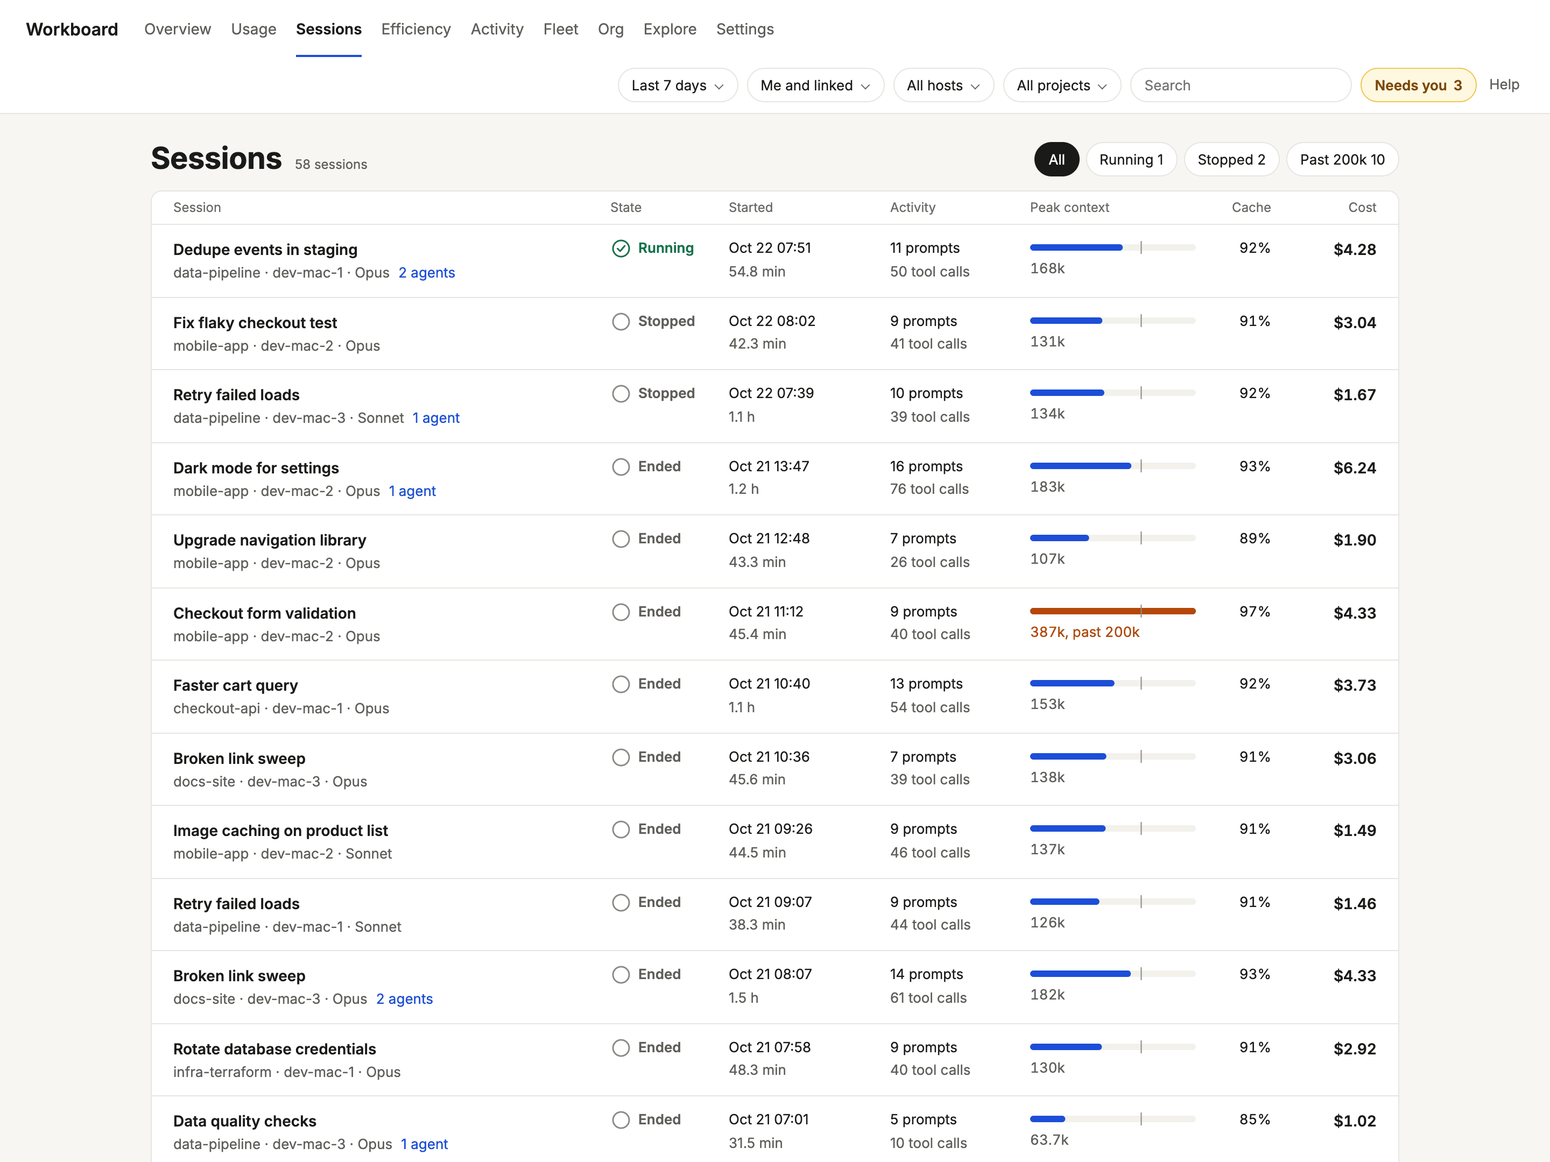
Task: Switch to the Usage tab
Action: tap(253, 30)
